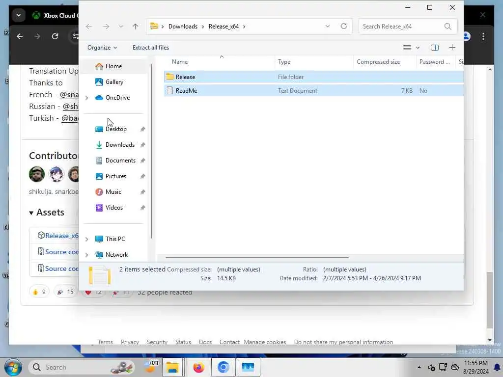Expand the This PC tree node

(86, 239)
